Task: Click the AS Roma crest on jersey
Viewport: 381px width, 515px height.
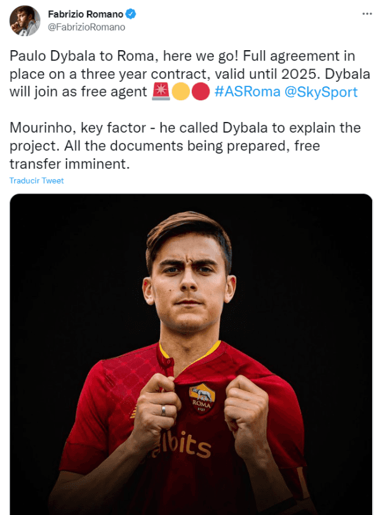Action: tap(202, 397)
